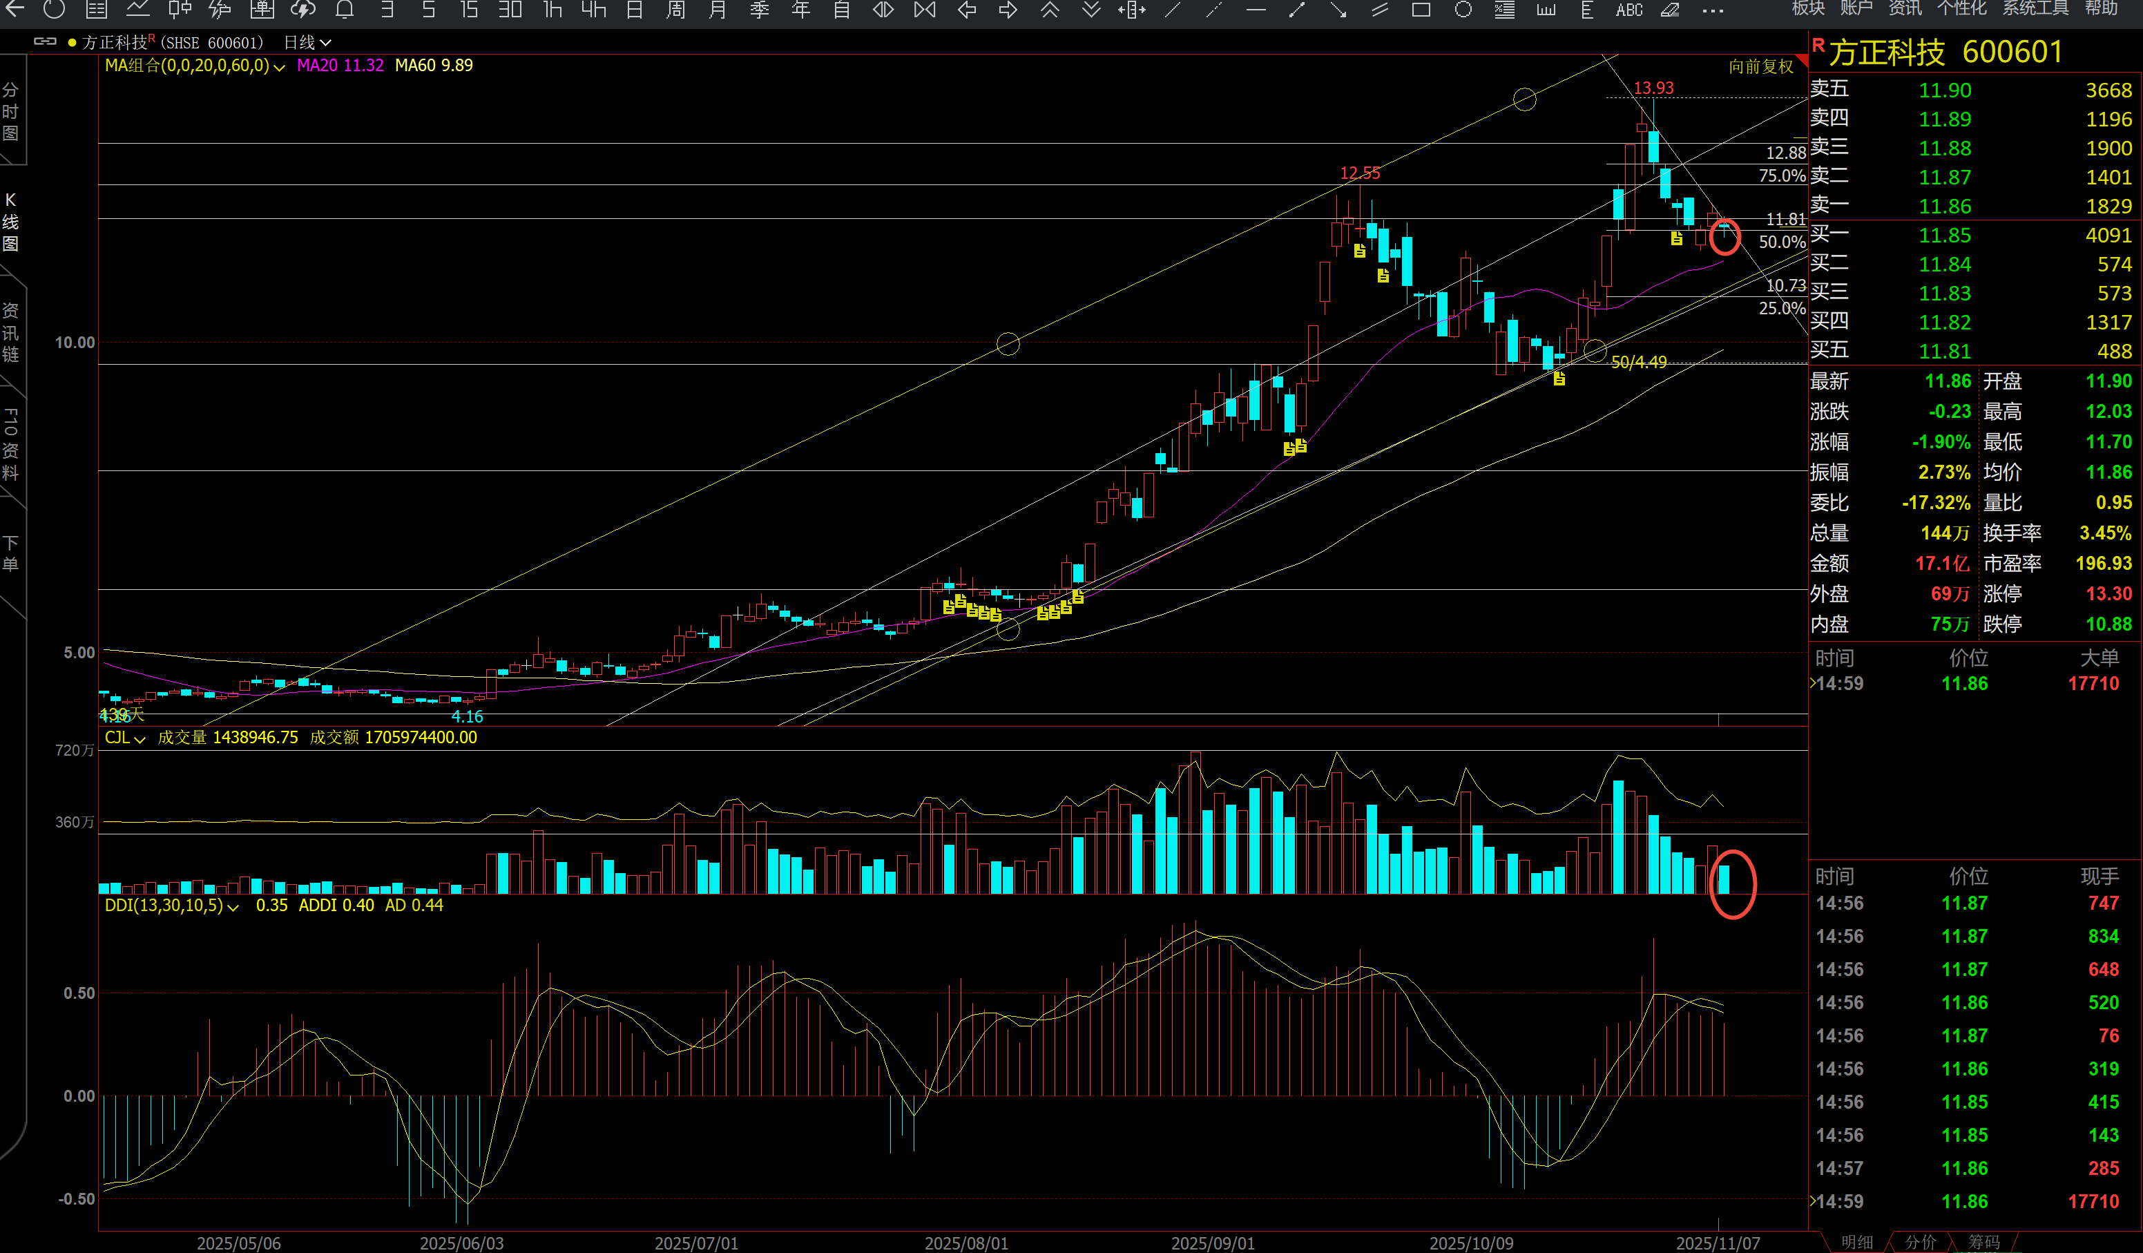Expand the MA组合 indicator dropdown
The image size is (2143, 1253).
click(x=279, y=66)
